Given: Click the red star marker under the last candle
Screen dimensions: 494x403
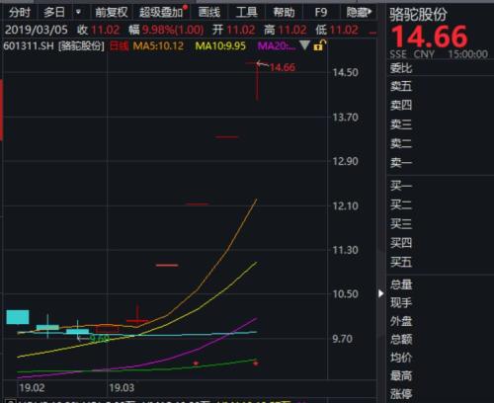Looking at the screenshot, I should click(256, 363).
